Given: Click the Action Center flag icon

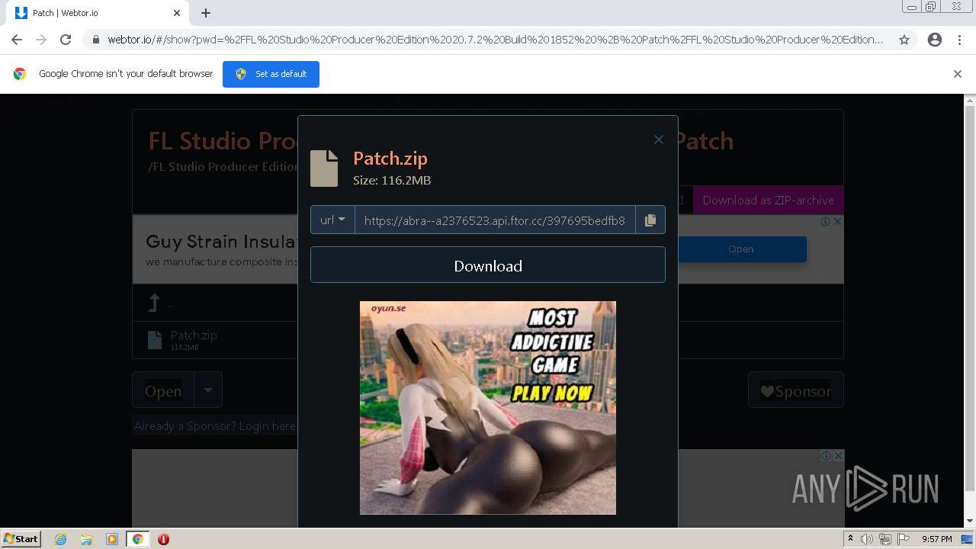Looking at the screenshot, I should (902, 539).
